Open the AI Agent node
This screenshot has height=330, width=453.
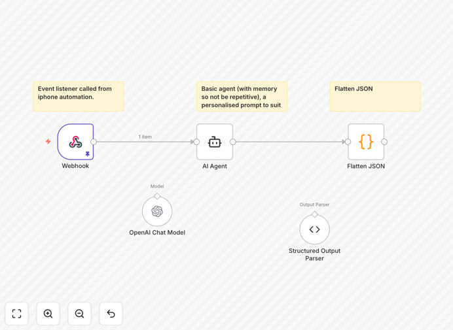click(x=215, y=142)
